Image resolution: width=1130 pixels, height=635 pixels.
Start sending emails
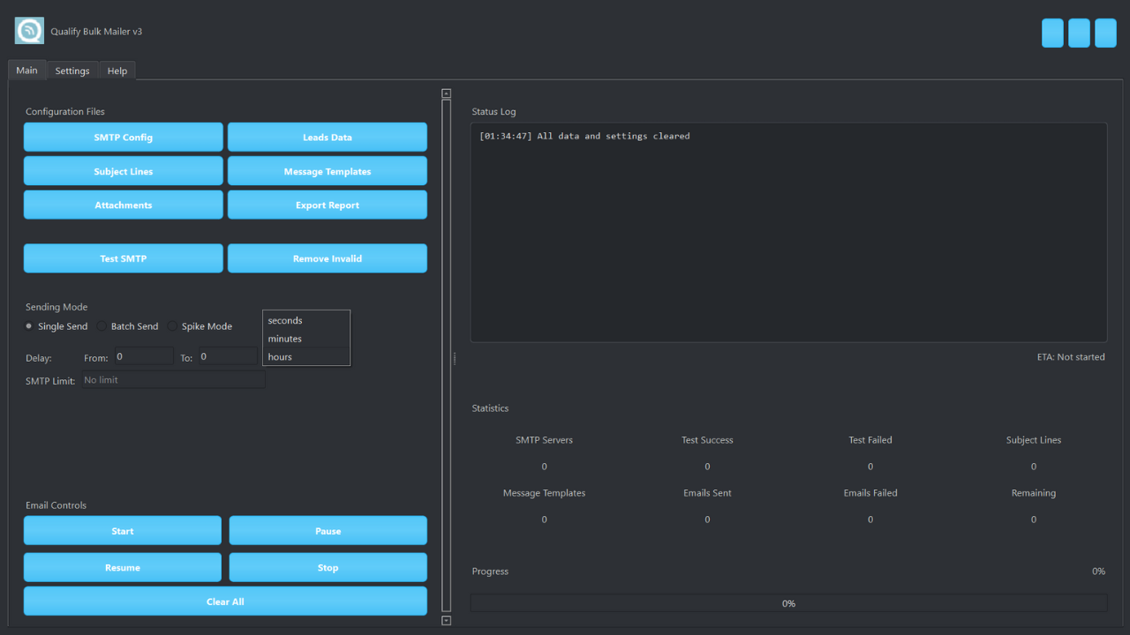tap(123, 531)
